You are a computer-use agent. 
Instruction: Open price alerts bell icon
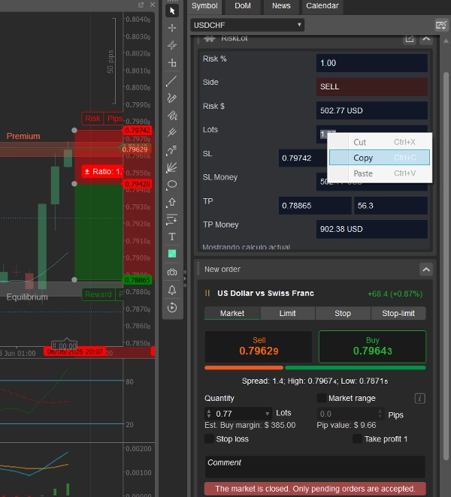click(172, 290)
